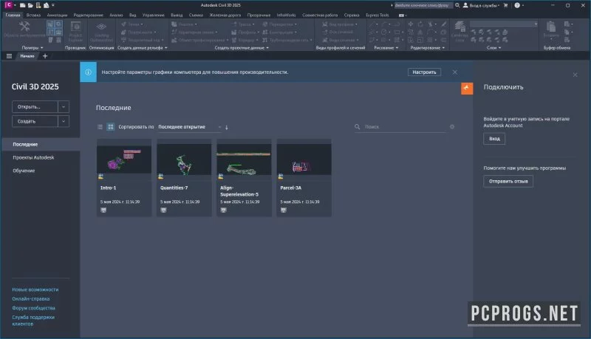591x339 pixels.
Task: Click the Circle tool in Рисование panel
Action: (x=383, y=32)
